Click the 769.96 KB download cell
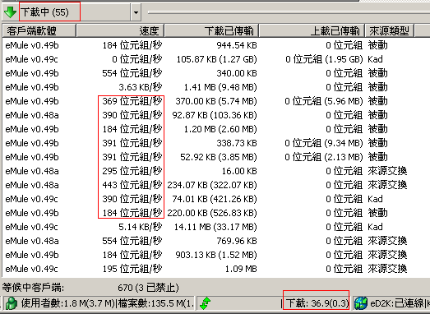Viewport: 430px width, 314px height. tap(237, 241)
